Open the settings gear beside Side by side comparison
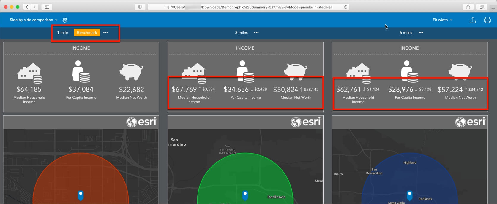This screenshot has width=497, height=204. pos(65,20)
